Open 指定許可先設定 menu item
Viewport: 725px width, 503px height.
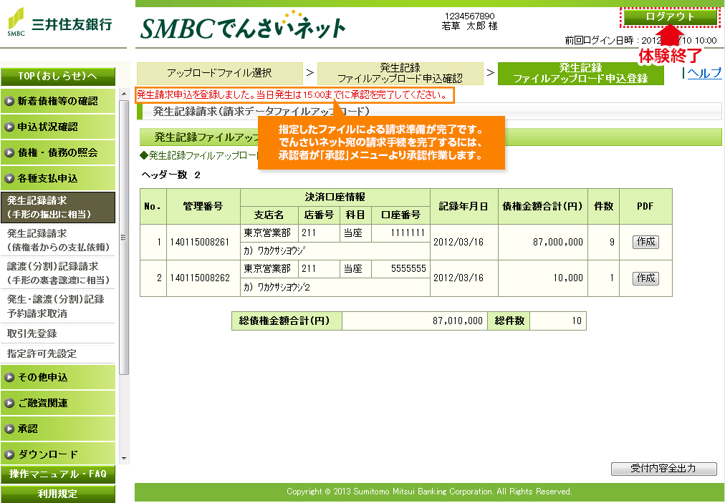(x=58, y=353)
